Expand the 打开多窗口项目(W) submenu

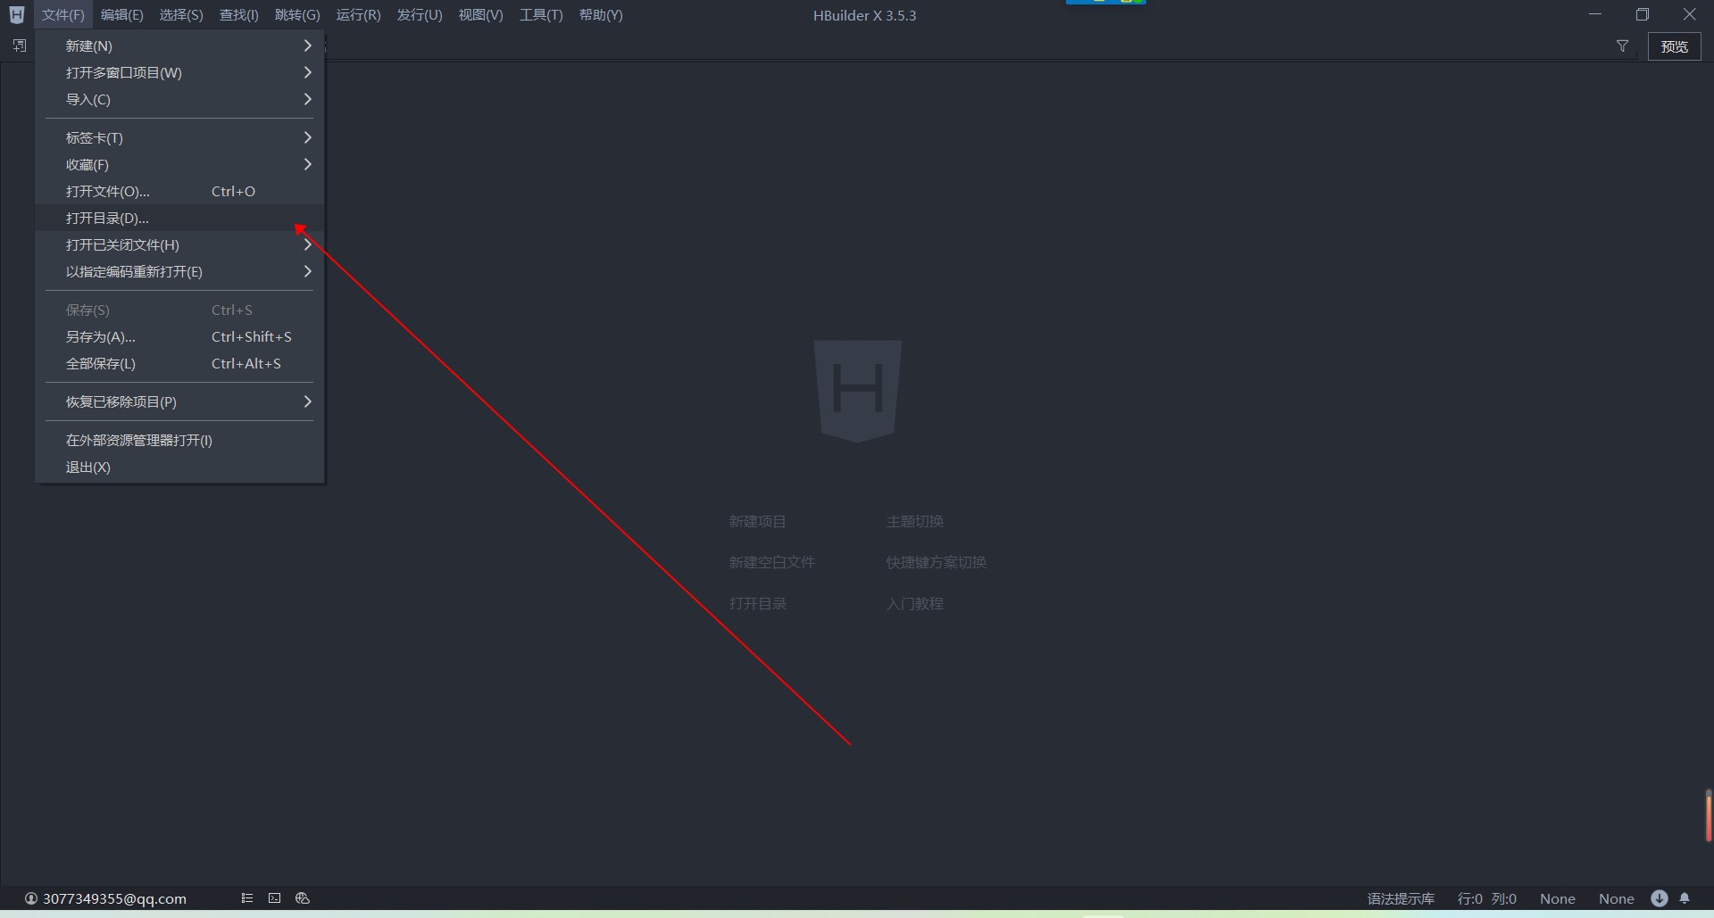(179, 72)
